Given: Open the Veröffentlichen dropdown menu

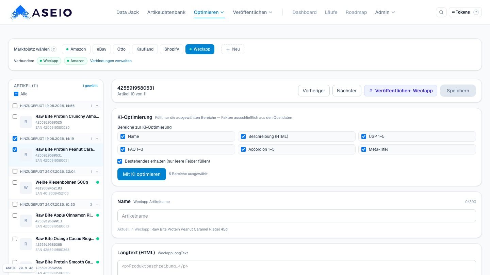Looking at the screenshot, I should (252, 12).
